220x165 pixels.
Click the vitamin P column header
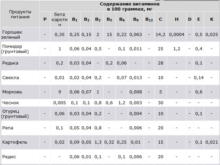click(x=45, y=19)
